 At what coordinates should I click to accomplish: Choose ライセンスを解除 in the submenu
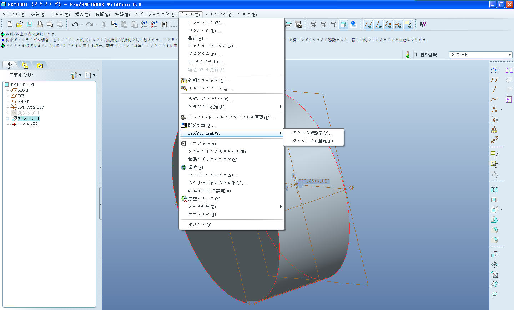click(313, 141)
